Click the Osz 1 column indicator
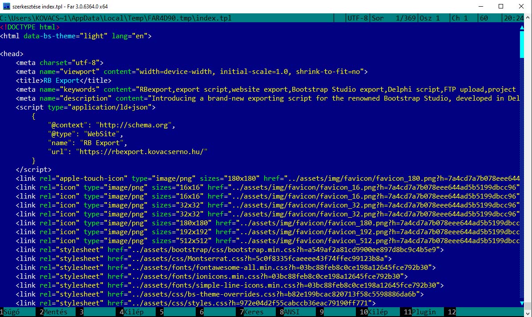Screen dimensions: 532x317 pos(430,18)
